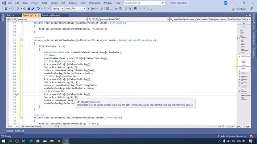
Task: Open Task View from the taskbar
Action: [24, 141]
